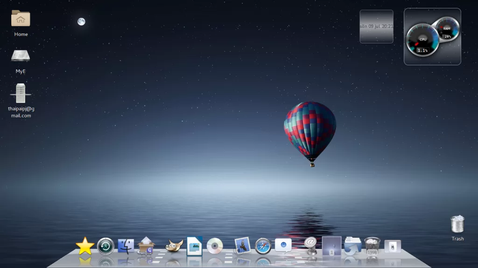Launch GIMP from the dock

click(174, 246)
